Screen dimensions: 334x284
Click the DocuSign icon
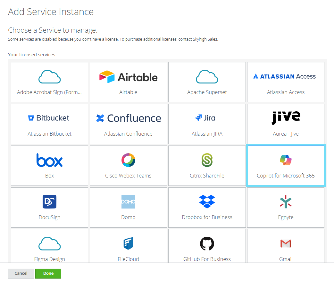coord(49,201)
